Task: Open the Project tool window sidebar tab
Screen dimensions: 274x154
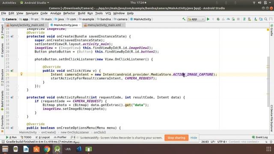Action: point(2,32)
